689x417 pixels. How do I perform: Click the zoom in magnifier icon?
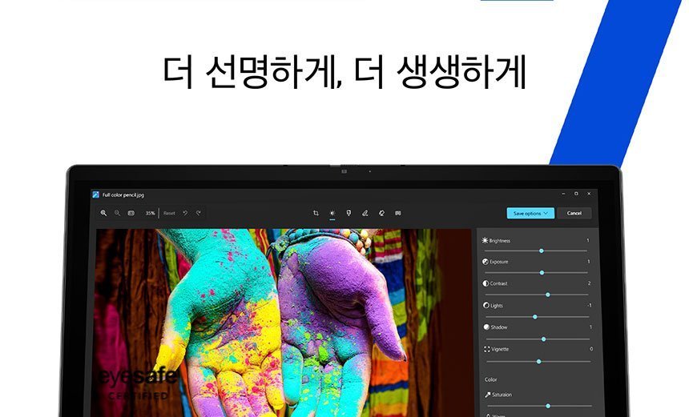(x=103, y=213)
